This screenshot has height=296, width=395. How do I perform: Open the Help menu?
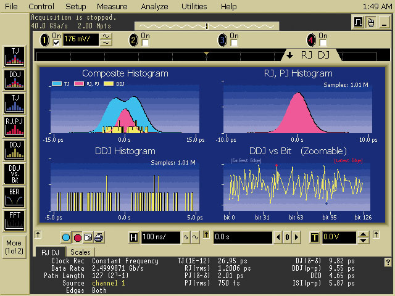[228, 6]
